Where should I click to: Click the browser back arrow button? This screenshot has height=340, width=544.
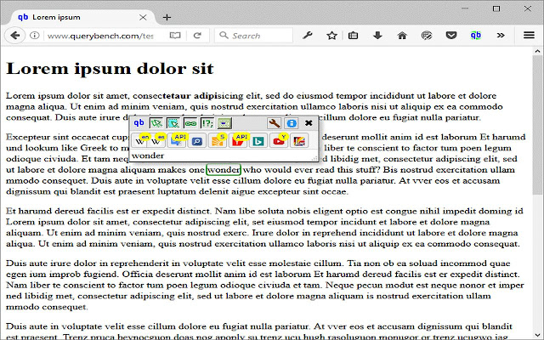(x=15, y=36)
